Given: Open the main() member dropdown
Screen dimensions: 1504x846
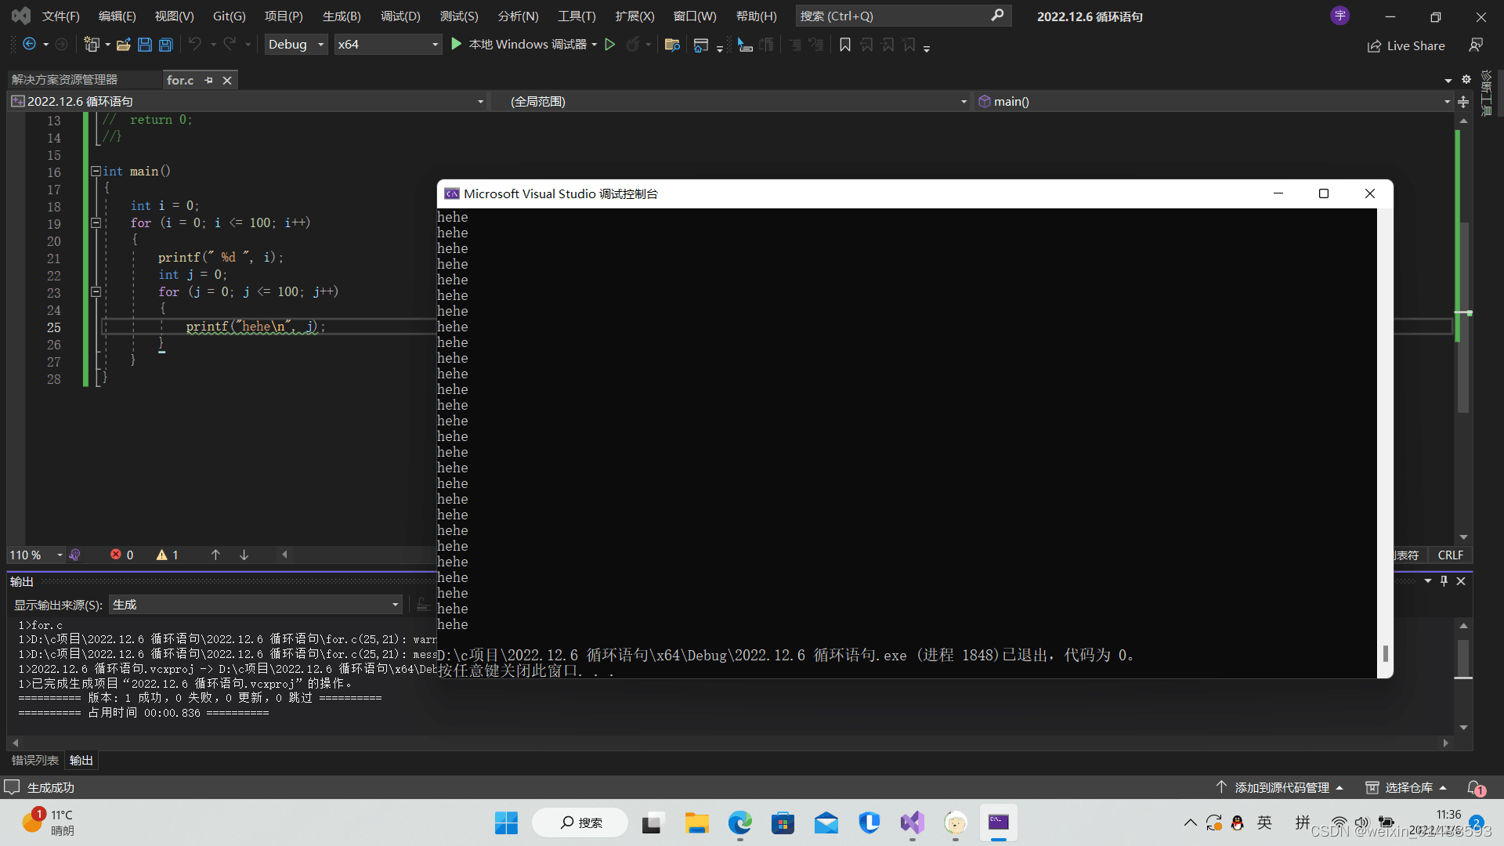Looking at the screenshot, I should (1213, 101).
